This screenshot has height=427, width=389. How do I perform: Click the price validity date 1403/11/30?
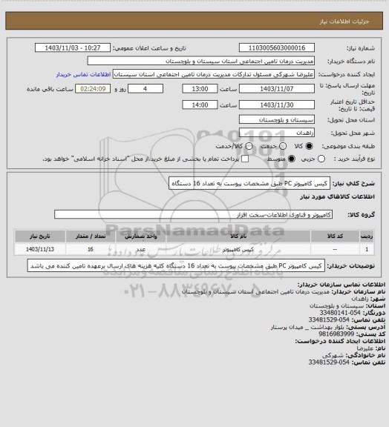click(277, 105)
